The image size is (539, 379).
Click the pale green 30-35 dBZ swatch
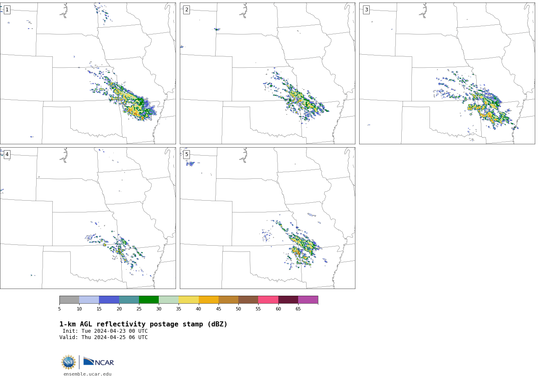click(x=169, y=300)
